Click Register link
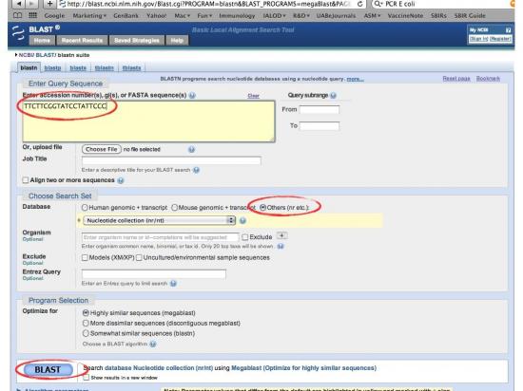Image resolution: width=523 pixels, height=391 pixels. (500, 39)
